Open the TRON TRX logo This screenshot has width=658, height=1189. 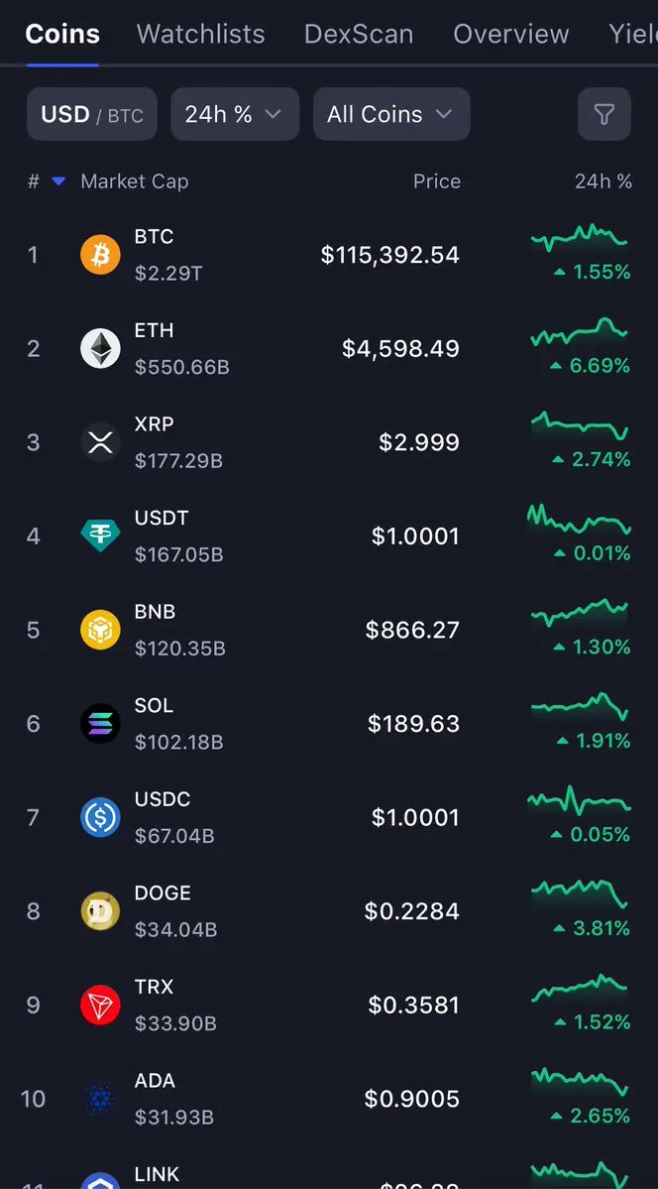100,1005
